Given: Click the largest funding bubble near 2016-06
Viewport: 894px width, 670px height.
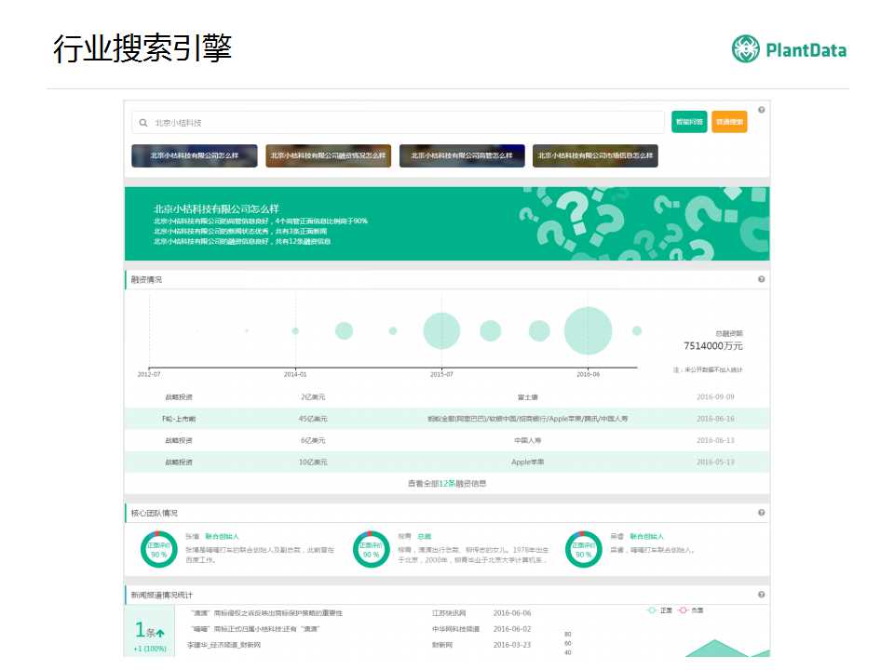Looking at the screenshot, I should click(x=589, y=330).
